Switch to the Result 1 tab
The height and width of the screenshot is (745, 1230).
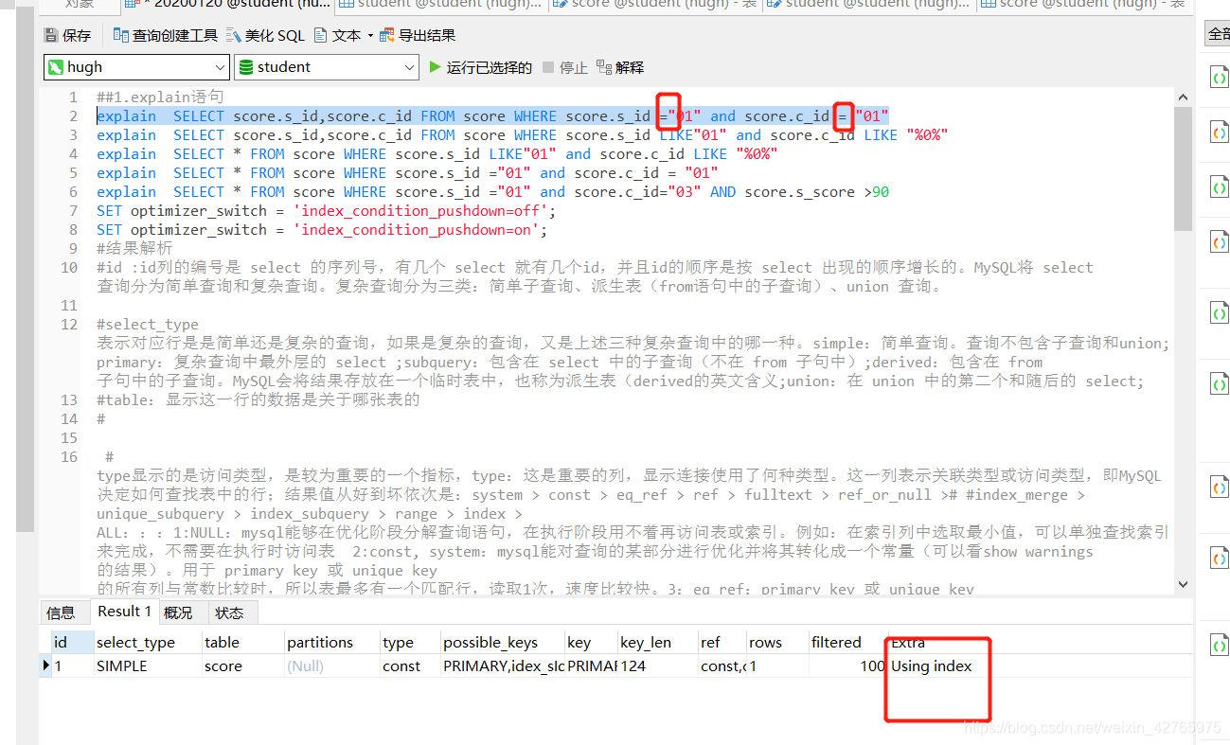pos(124,612)
